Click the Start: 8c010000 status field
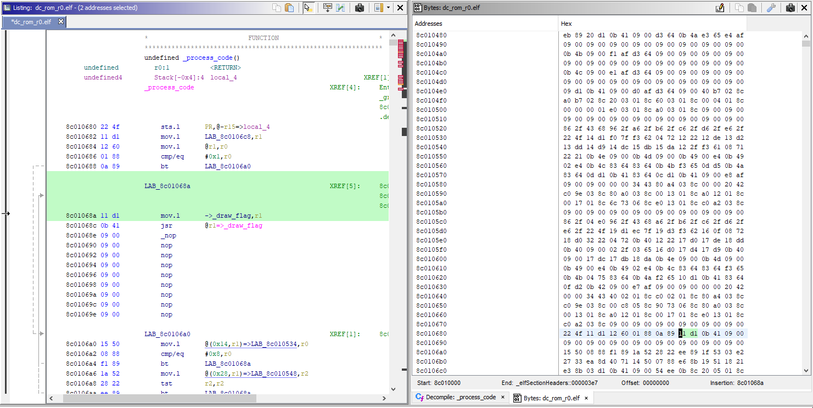Viewport: 813px width, 408px height. (439, 383)
